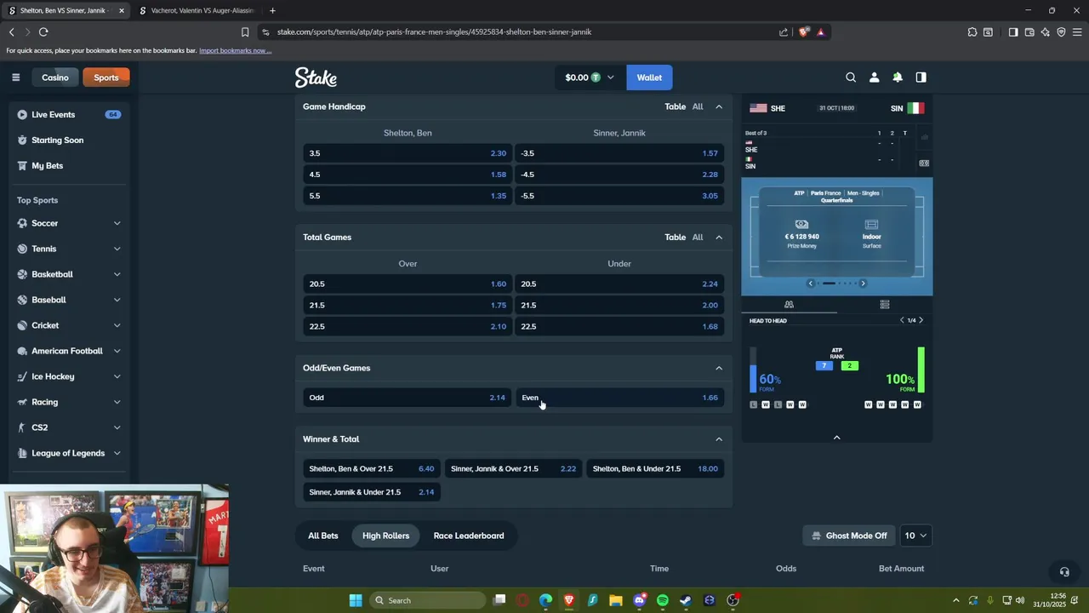Screen dimensions: 1089x613
Task: Collapse the match tracker widget arrow
Action: pyautogui.click(x=836, y=438)
